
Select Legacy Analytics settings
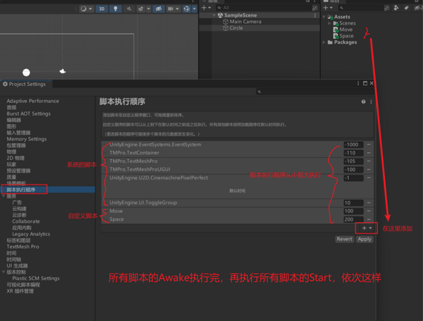[x=31, y=234]
